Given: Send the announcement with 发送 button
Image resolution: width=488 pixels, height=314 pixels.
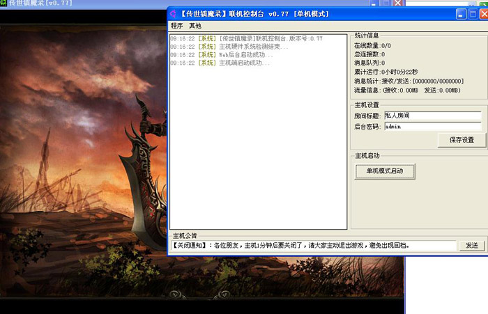Looking at the screenshot, I should click(x=472, y=246).
